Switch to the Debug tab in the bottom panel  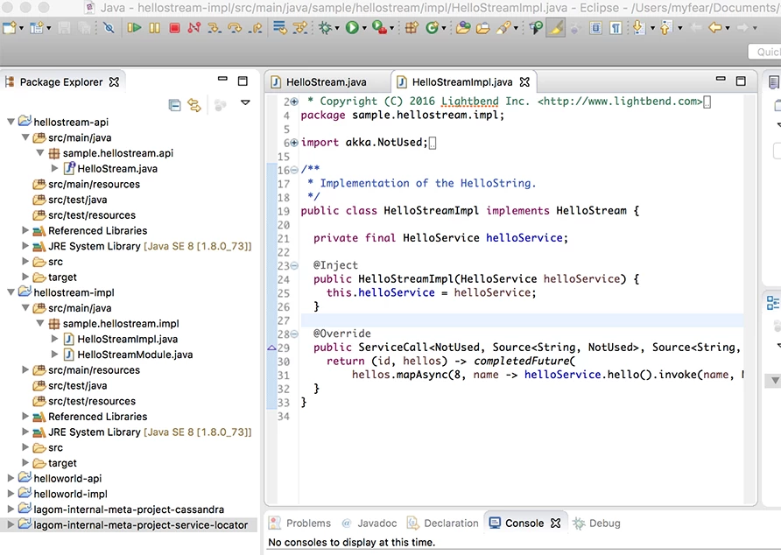click(597, 523)
